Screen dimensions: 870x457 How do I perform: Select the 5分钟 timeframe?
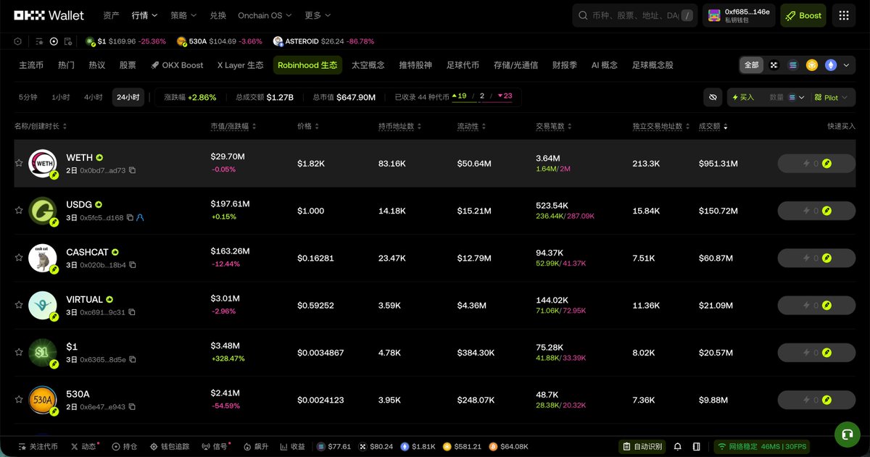click(x=28, y=97)
